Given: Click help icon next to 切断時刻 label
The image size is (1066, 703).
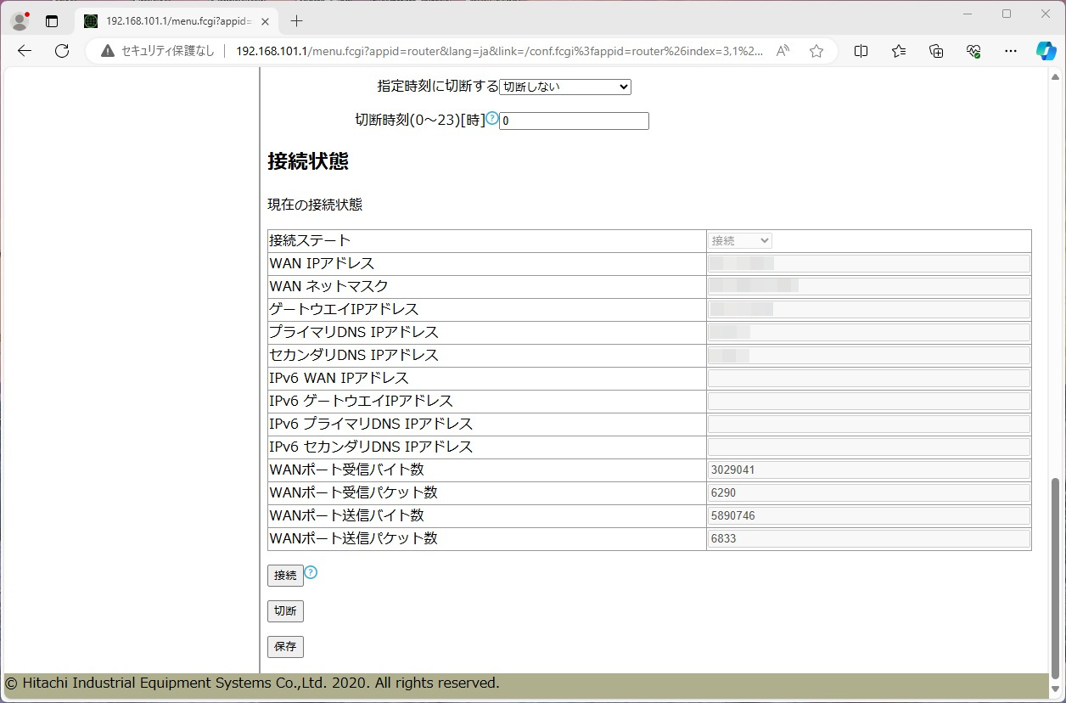Looking at the screenshot, I should coord(492,118).
